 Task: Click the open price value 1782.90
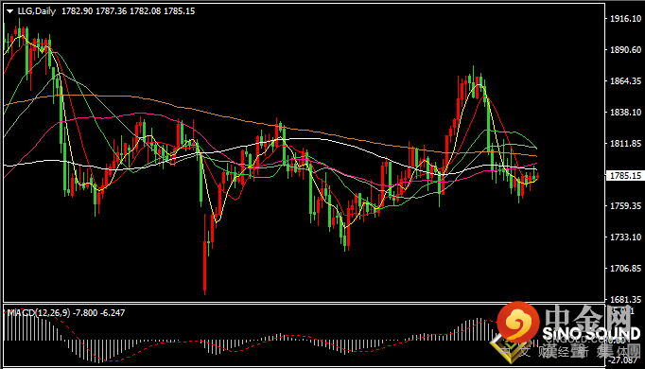click(x=77, y=11)
